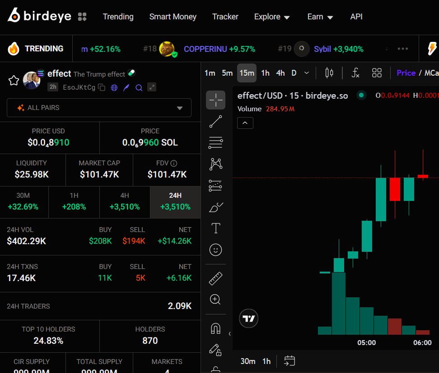Viewport: 439px width, 373px height.
Task: Open the Smart Money page
Action: pos(173,17)
